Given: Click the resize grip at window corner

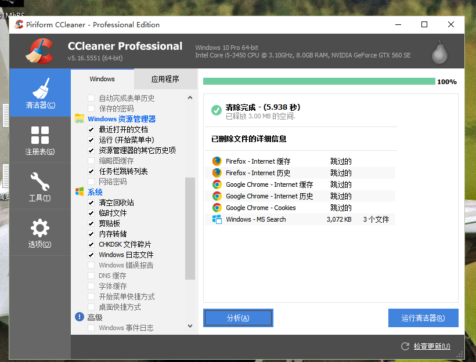Looking at the screenshot, I should (x=460, y=354).
